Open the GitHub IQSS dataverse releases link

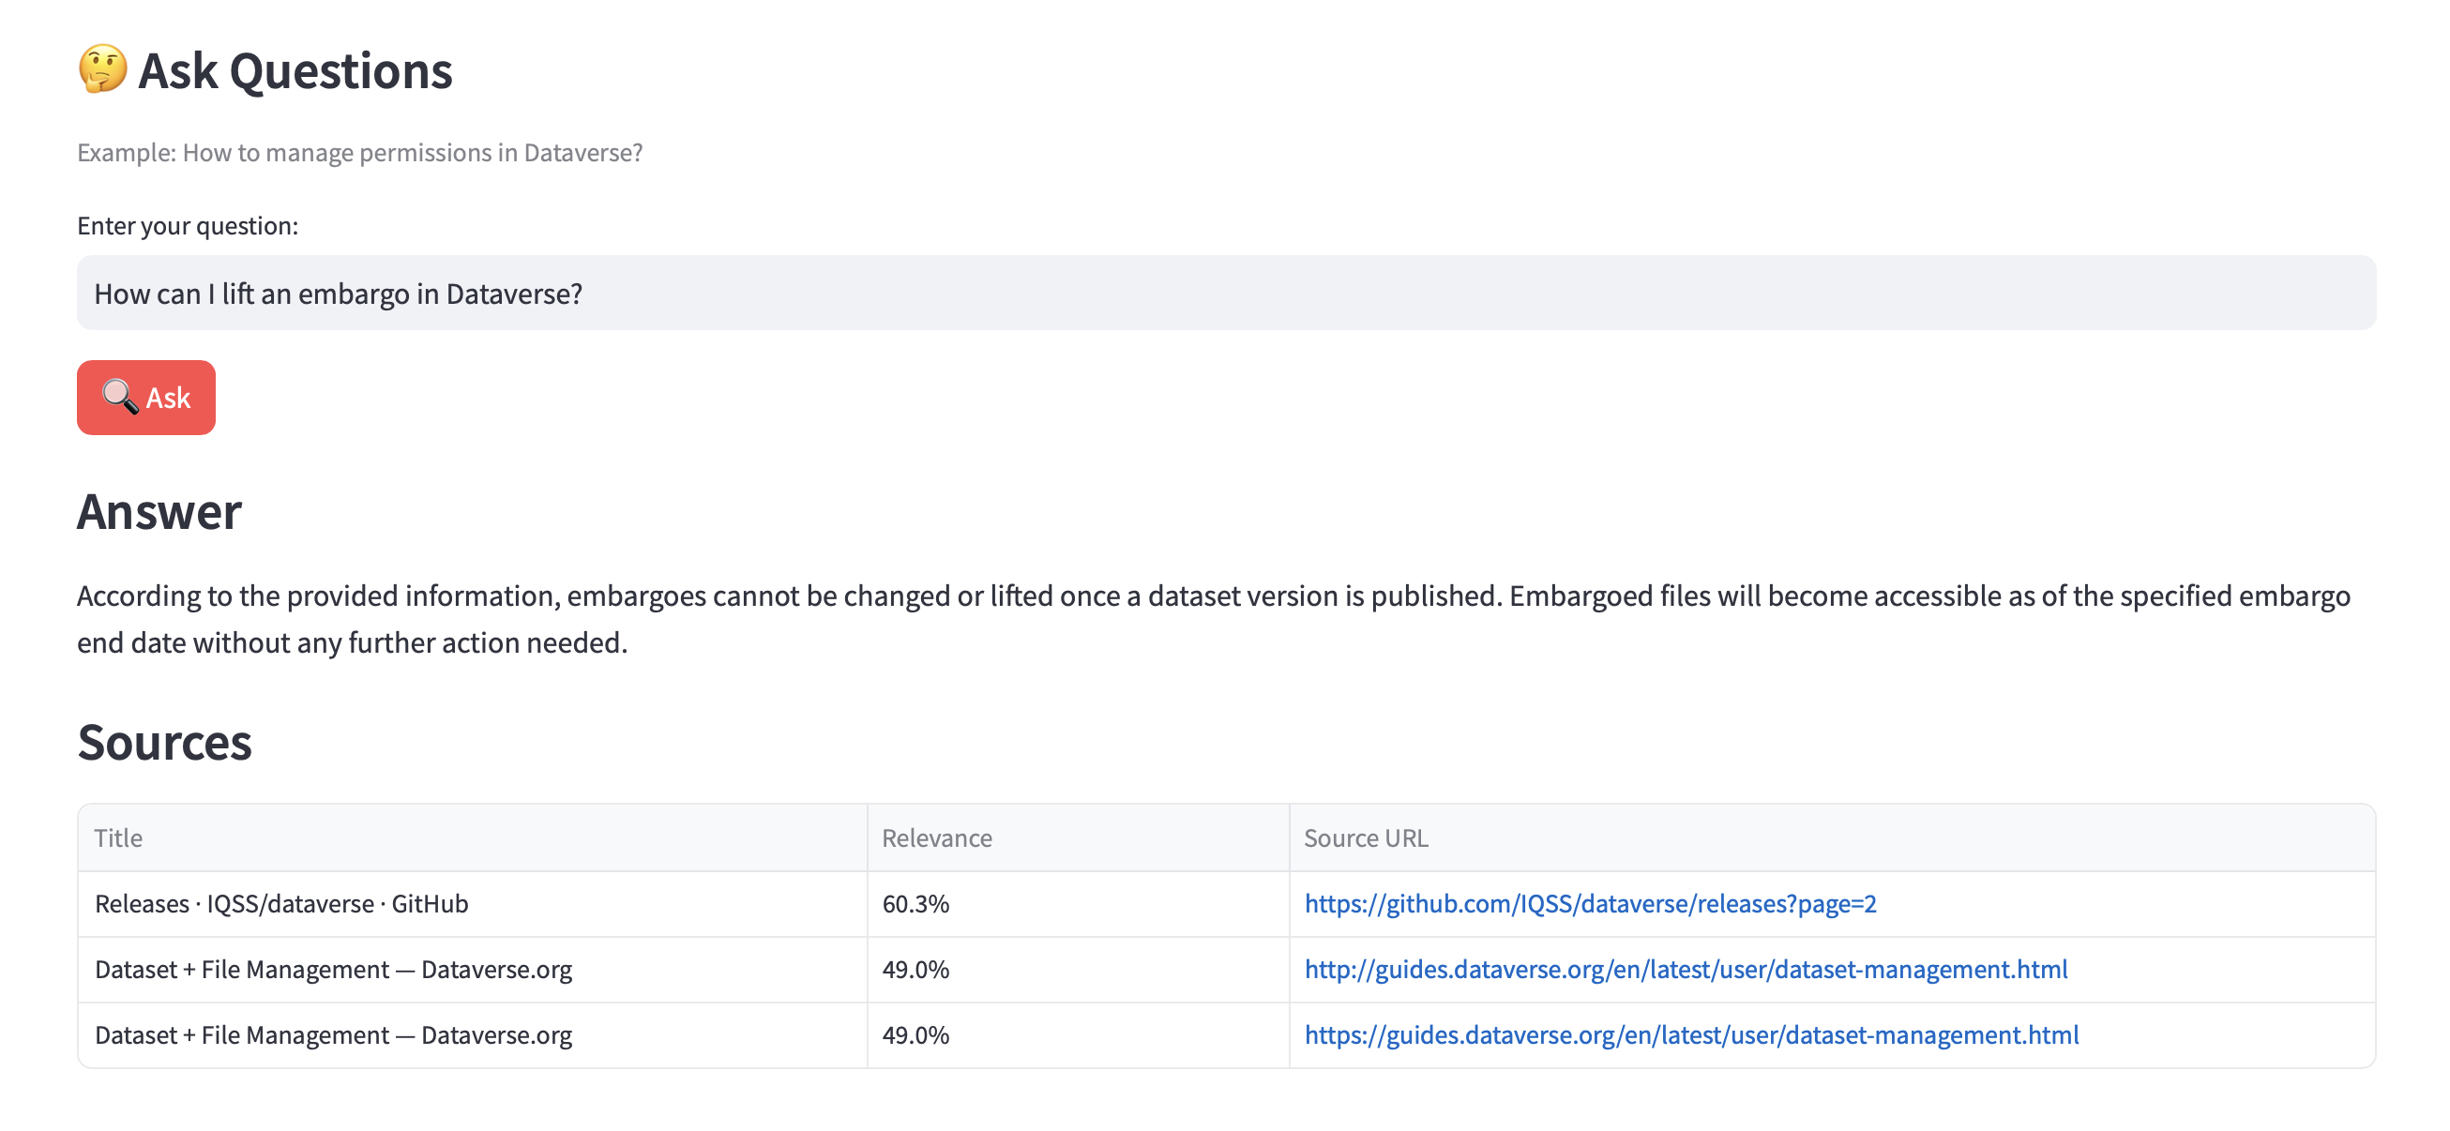coord(1589,904)
